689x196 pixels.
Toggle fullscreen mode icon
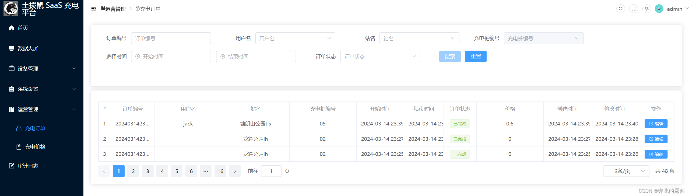coord(634,9)
